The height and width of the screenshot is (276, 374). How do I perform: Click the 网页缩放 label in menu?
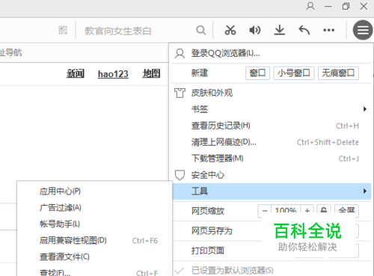tap(208, 211)
